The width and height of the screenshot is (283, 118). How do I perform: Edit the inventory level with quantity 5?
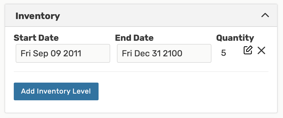coord(248,50)
